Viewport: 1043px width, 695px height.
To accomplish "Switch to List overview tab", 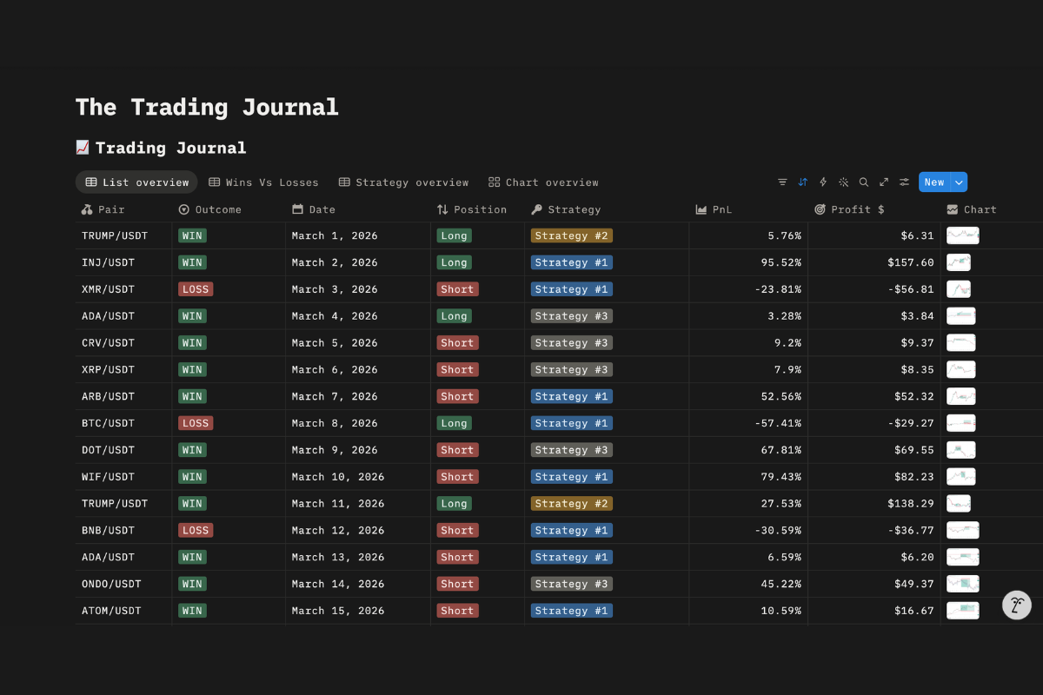I will coord(136,182).
